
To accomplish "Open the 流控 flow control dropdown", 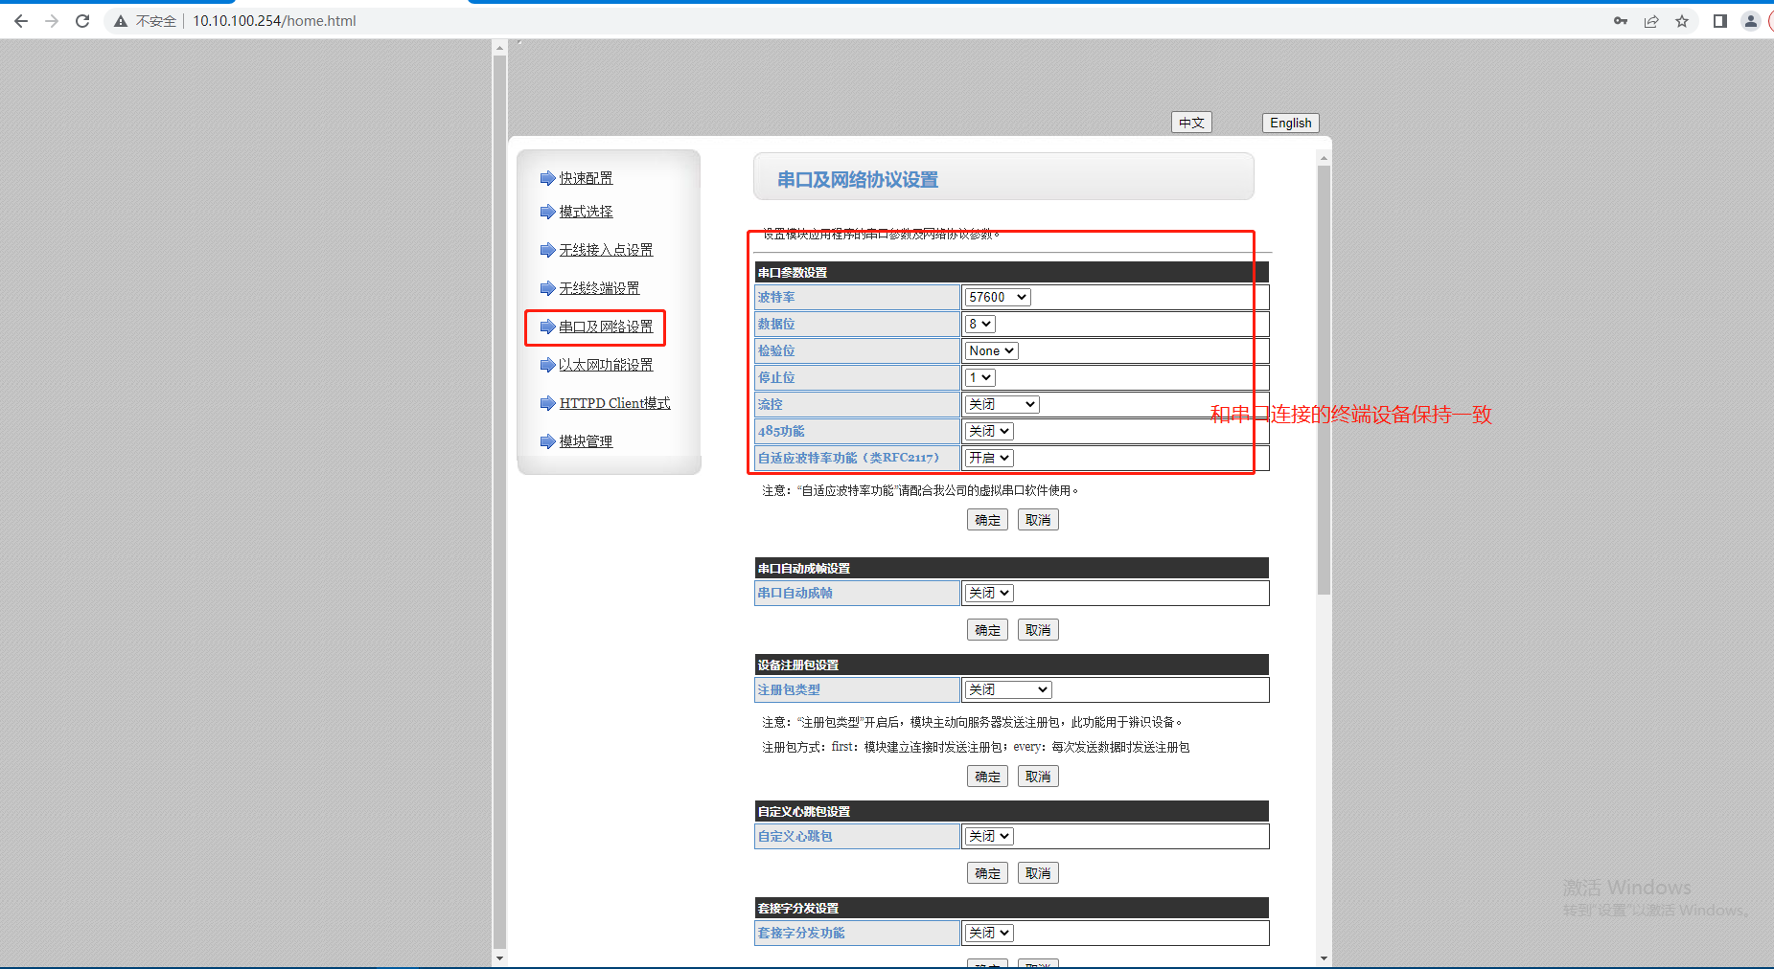I will tap(1002, 405).
